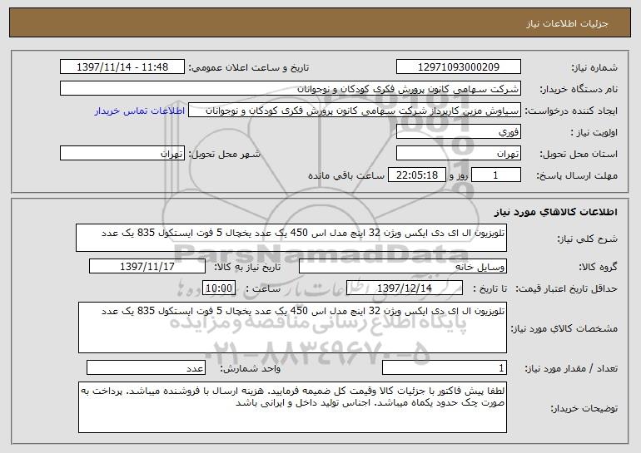The image size is (641, 453).
Task: Click the واحد شمارش label
Action: point(251,368)
